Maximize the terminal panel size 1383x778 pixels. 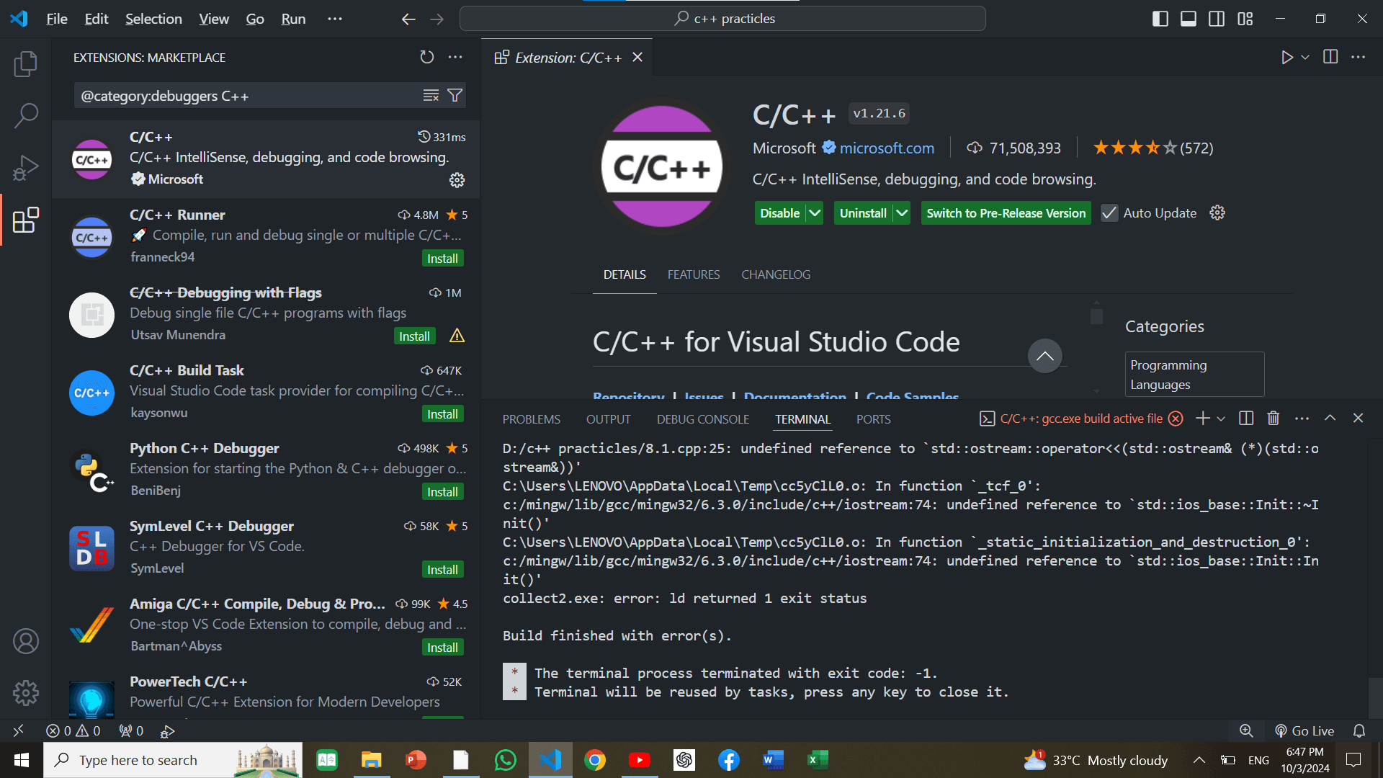(x=1330, y=419)
